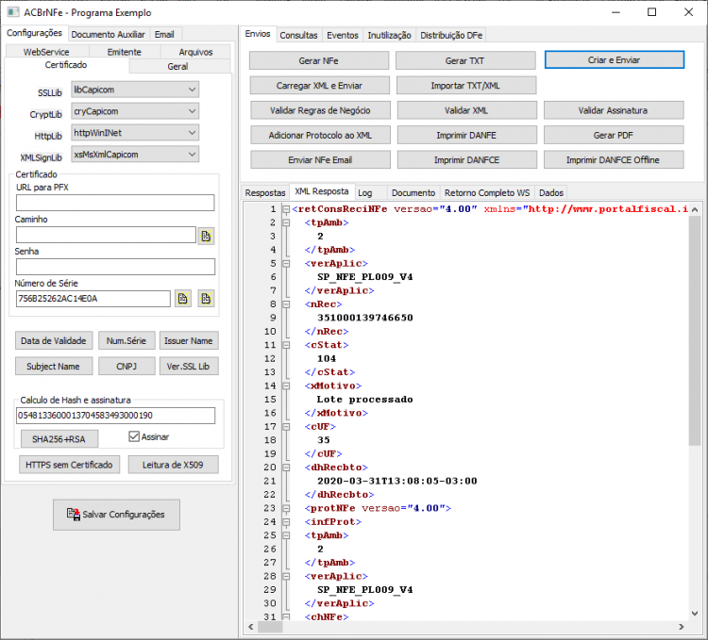Select the Emitente settings tab

click(x=125, y=52)
